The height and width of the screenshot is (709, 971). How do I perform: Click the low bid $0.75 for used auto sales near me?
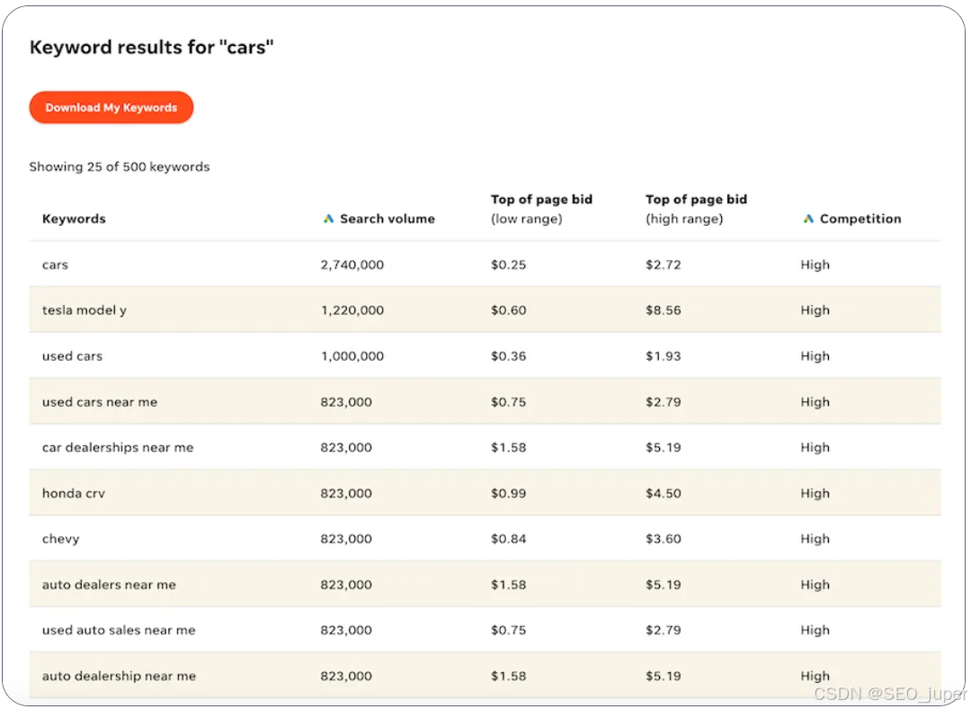508,631
